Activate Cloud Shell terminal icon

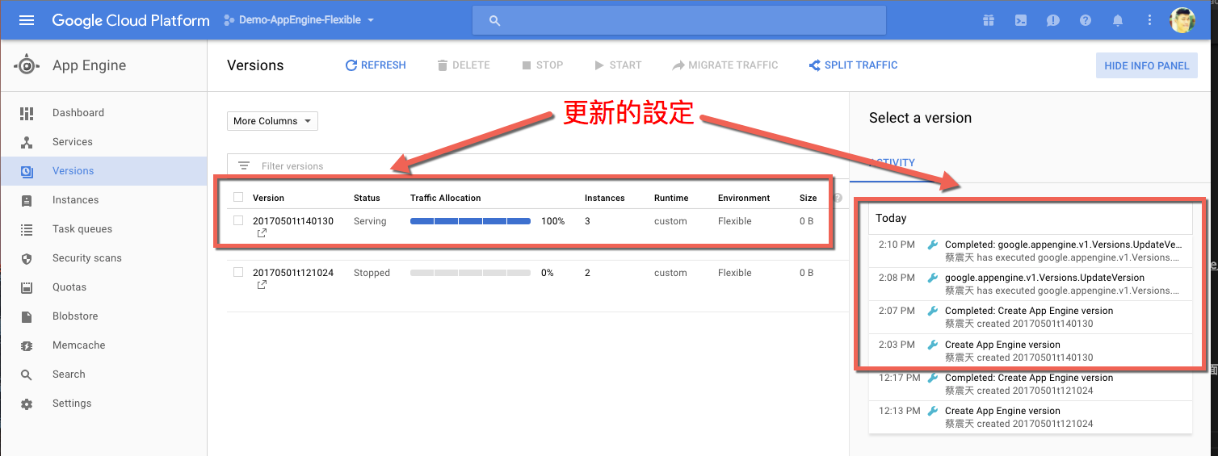point(1021,20)
